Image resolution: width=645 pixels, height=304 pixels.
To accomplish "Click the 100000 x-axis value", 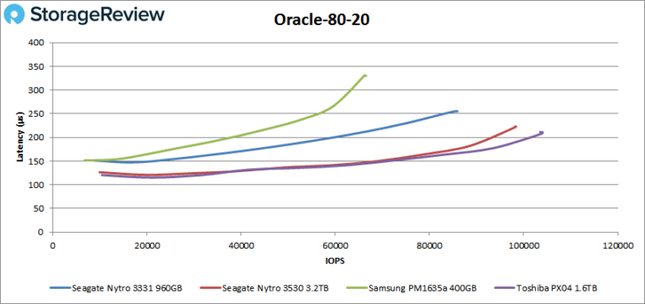I will (x=523, y=245).
